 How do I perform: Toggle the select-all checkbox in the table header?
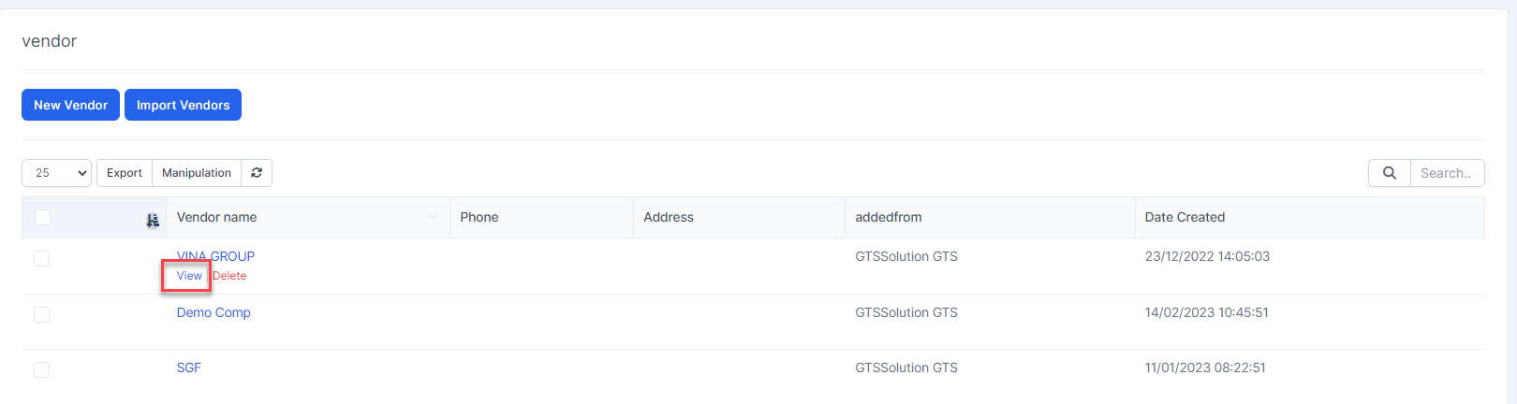point(42,218)
